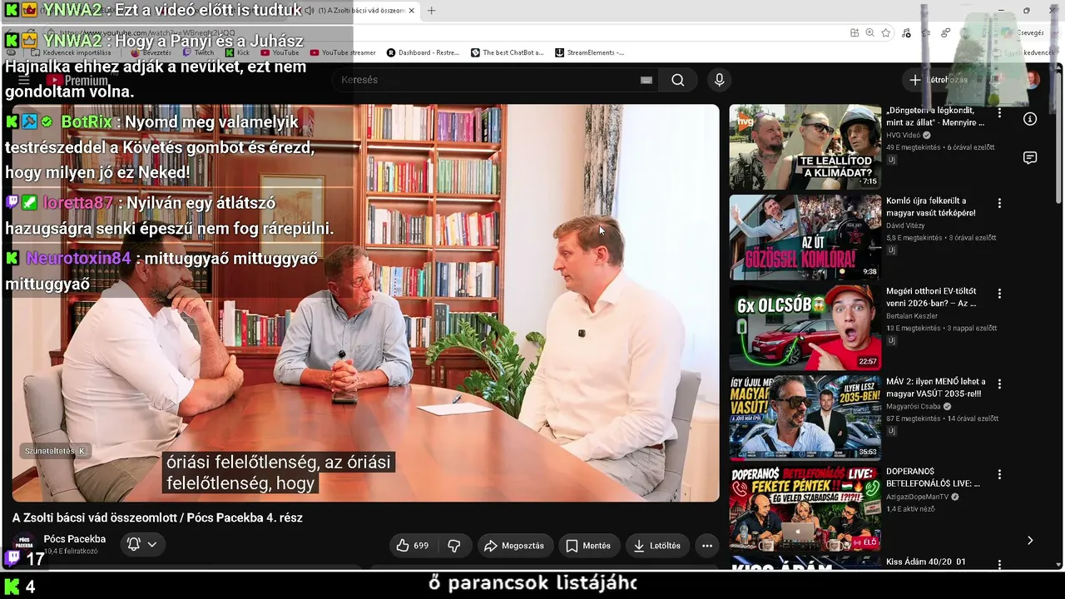Start voice search with the microphone icon
Screen dimensions: 1065x599
click(x=720, y=80)
